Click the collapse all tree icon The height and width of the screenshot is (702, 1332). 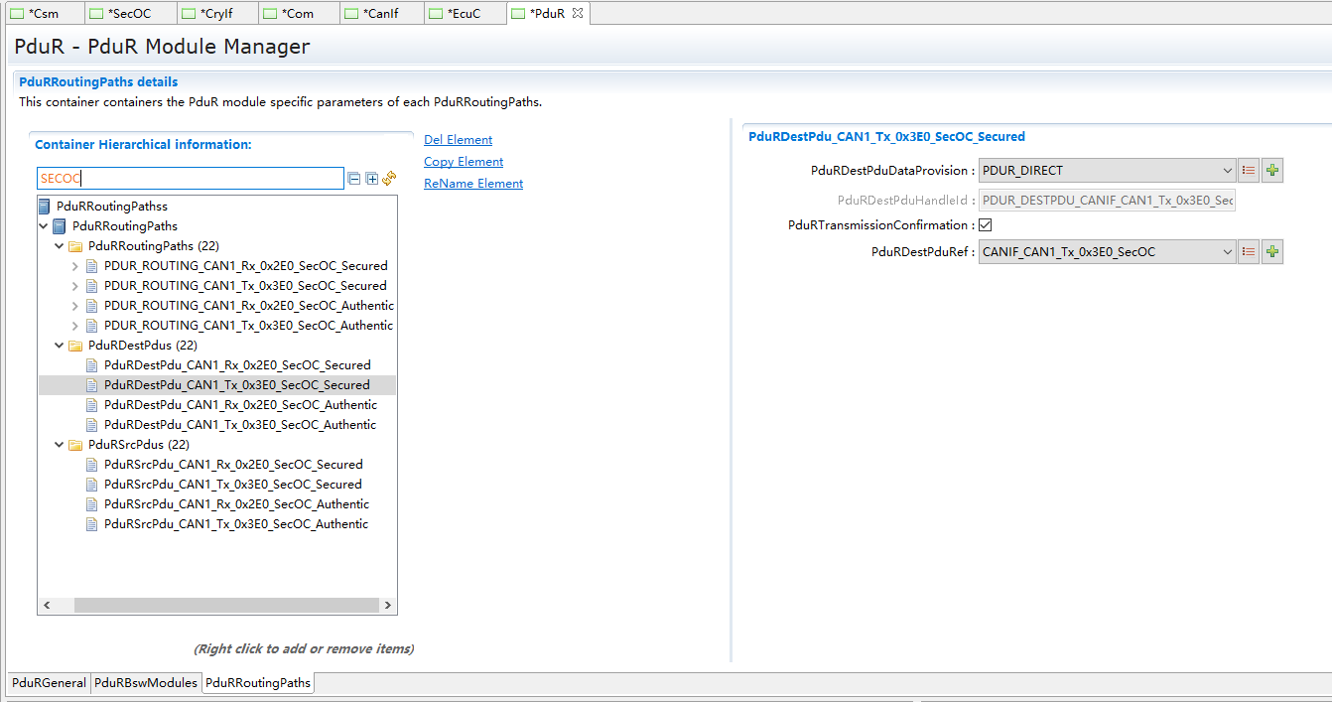(353, 179)
